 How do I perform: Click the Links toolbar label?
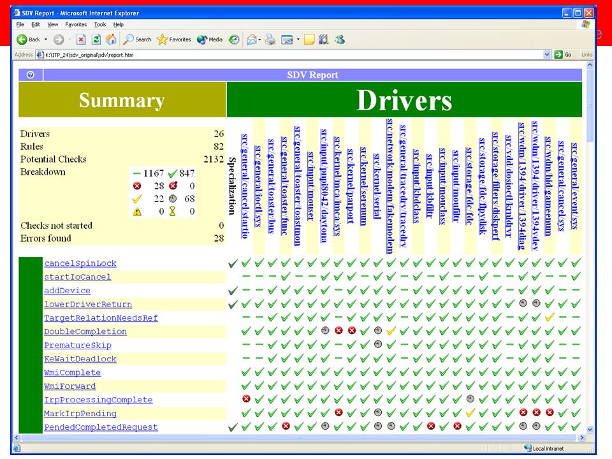pos(586,55)
